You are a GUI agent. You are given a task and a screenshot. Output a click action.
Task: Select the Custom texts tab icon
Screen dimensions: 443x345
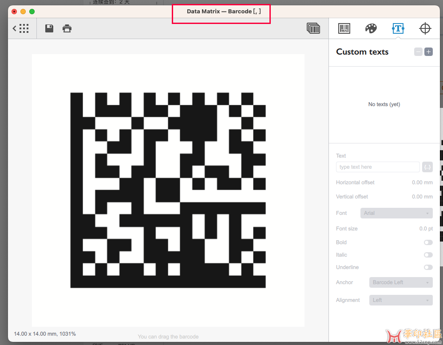tap(398, 28)
